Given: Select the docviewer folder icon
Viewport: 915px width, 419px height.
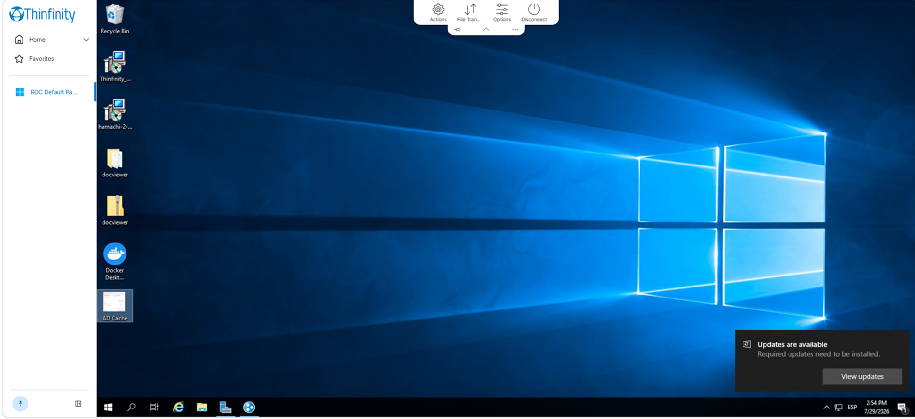Looking at the screenshot, I should point(115,163).
